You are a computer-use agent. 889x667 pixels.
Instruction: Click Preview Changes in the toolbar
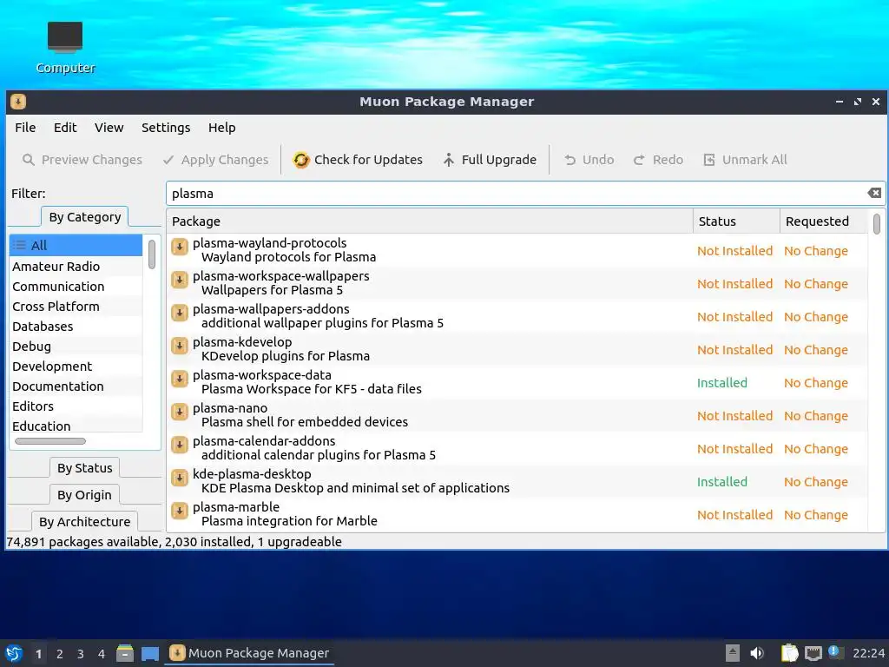82,160
